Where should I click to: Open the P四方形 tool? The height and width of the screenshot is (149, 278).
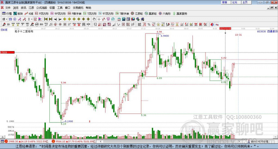pyautogui.click(x=42, y=14)
